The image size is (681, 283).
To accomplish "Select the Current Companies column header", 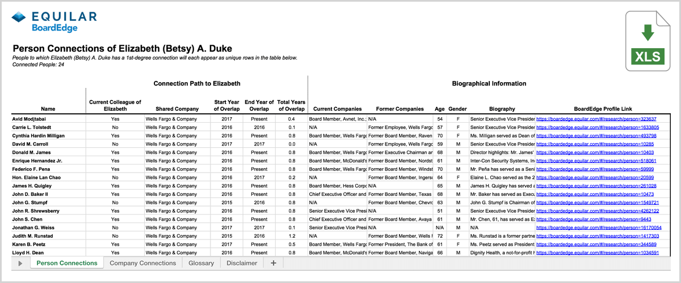I will tap(337, 109).
